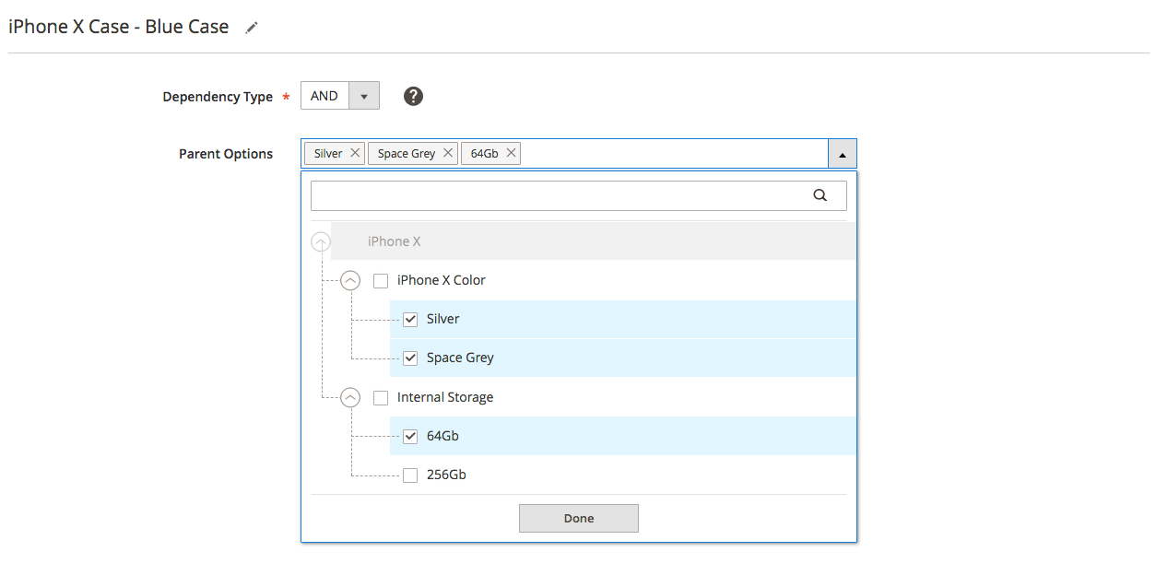The image size is (1156, 575).
Task: Focus the option search input field
Action: pyautogui.click(x=579, y=195)
